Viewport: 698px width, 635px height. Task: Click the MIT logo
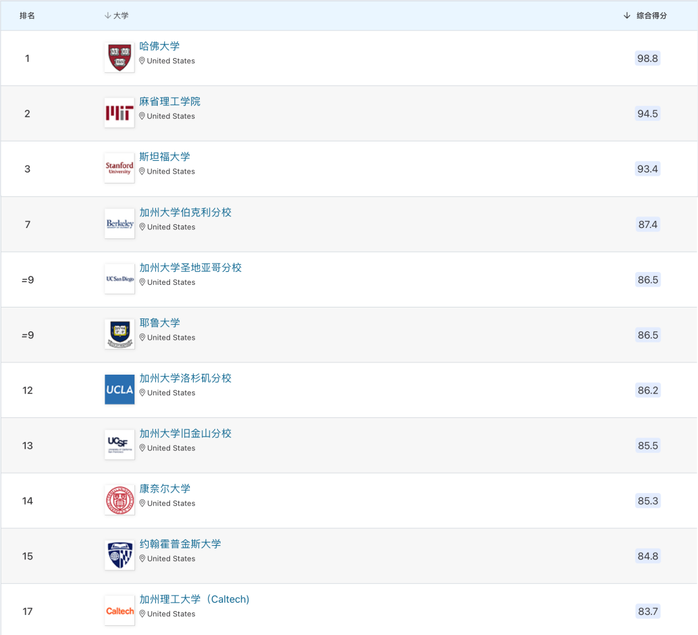tap(120, 113)
